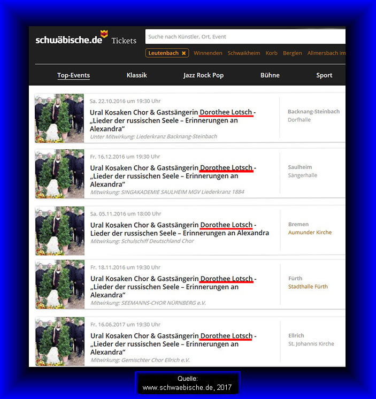Open thumbnail of the 22.10.2016 event

(59, 118)
